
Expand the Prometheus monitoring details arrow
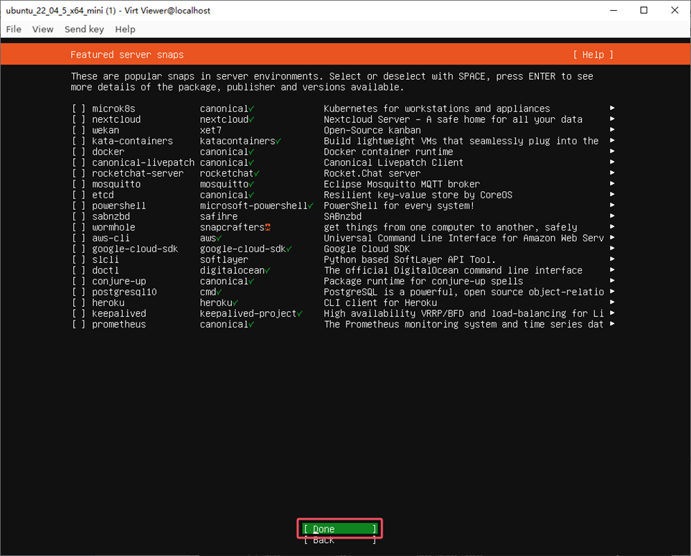[612, 325]
